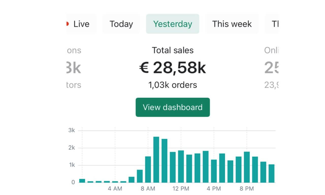The height and width of the screenshot is (195, 325).
Task: Click the first bar at chart start
Action: (x=82, y=181)
